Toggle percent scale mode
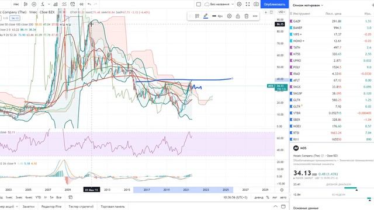Screen dimensions: 374x210 (268, 197)
